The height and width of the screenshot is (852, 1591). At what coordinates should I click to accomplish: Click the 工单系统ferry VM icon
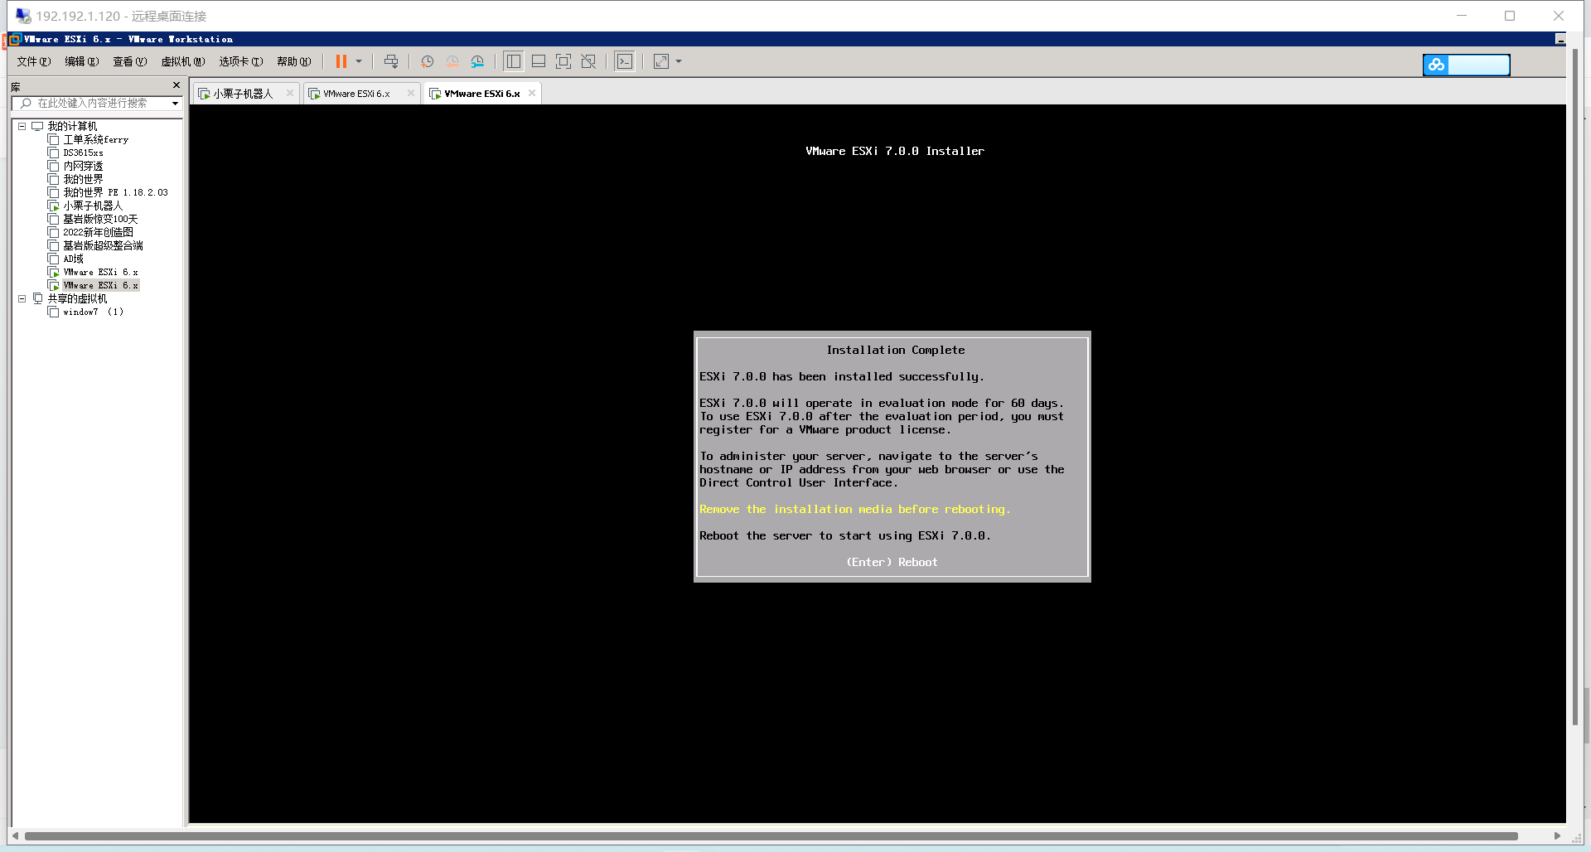53,140
